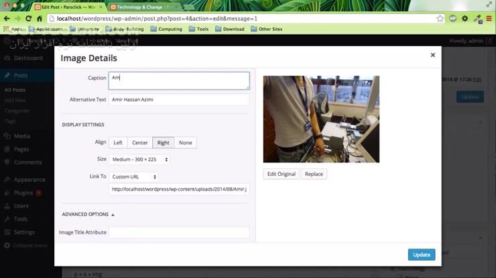The height and width of the screenshot is (278, 496).
Task: Click the browser home icon
Action: [39, 19]
